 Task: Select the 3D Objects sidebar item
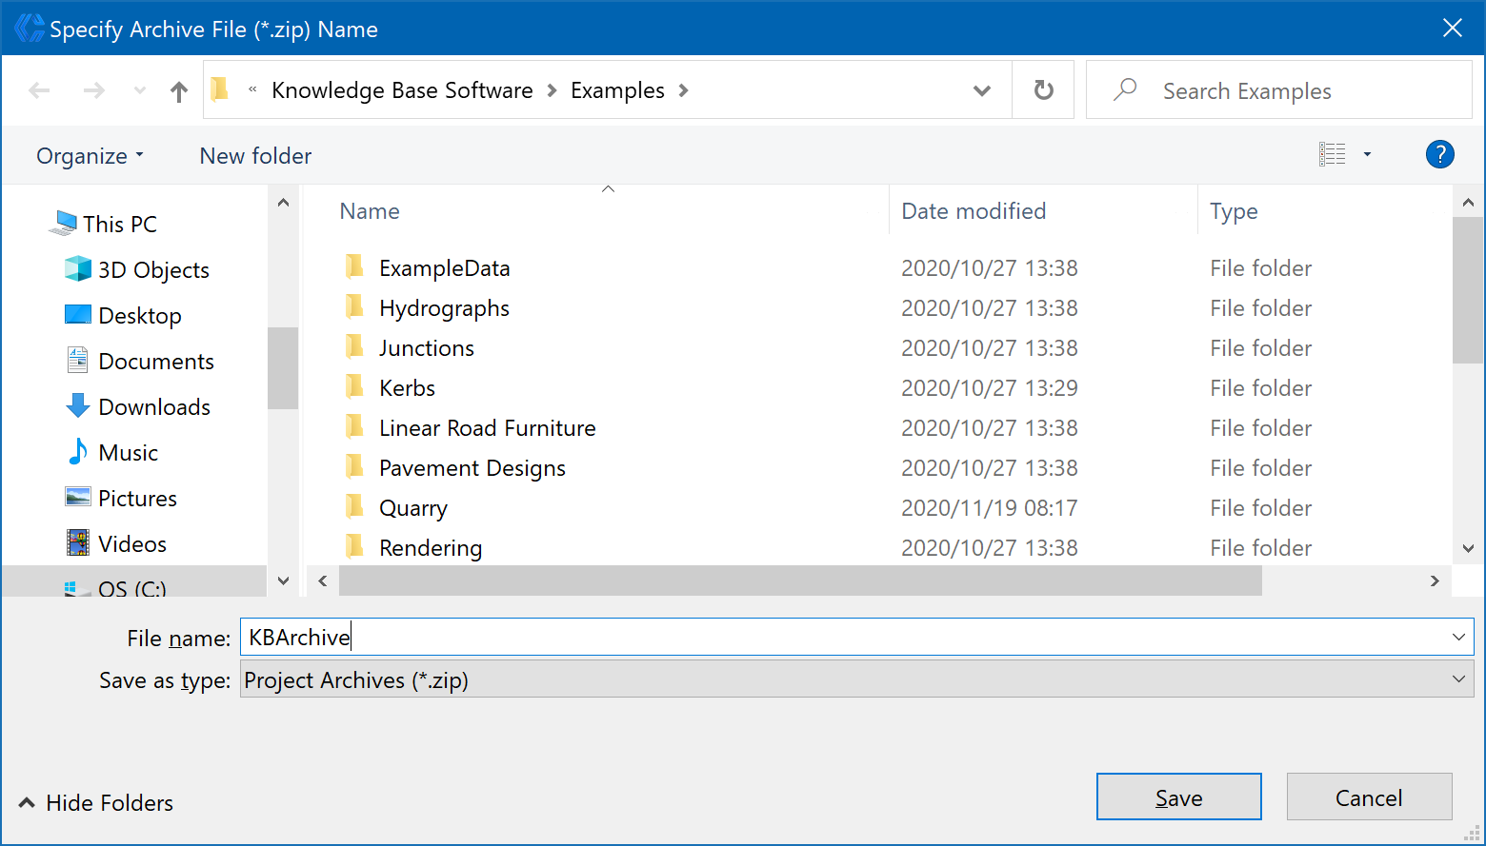(152, 270)
